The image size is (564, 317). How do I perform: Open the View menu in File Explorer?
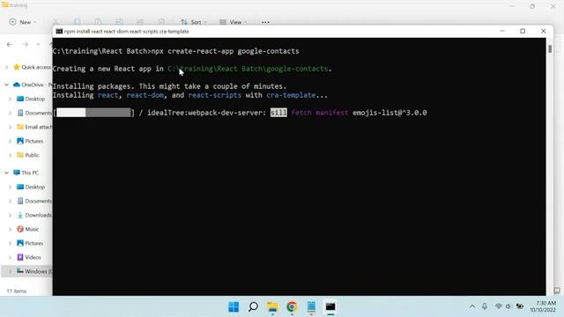click(233, 22)
